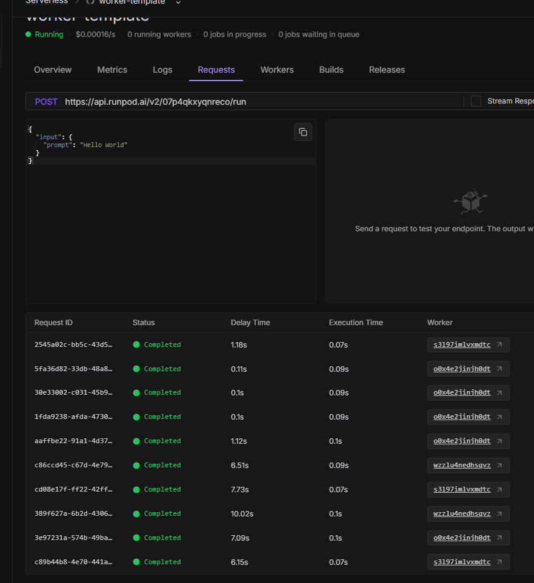Open the Metrics tab
The image size is (534, 583).
click(112, 70)
